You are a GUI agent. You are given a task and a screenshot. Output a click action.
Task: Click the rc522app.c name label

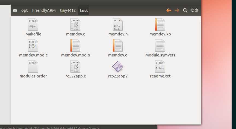pos(76,76)
